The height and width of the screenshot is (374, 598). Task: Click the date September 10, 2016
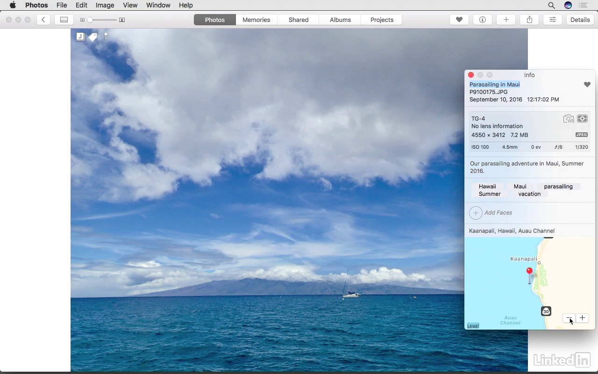496,100
